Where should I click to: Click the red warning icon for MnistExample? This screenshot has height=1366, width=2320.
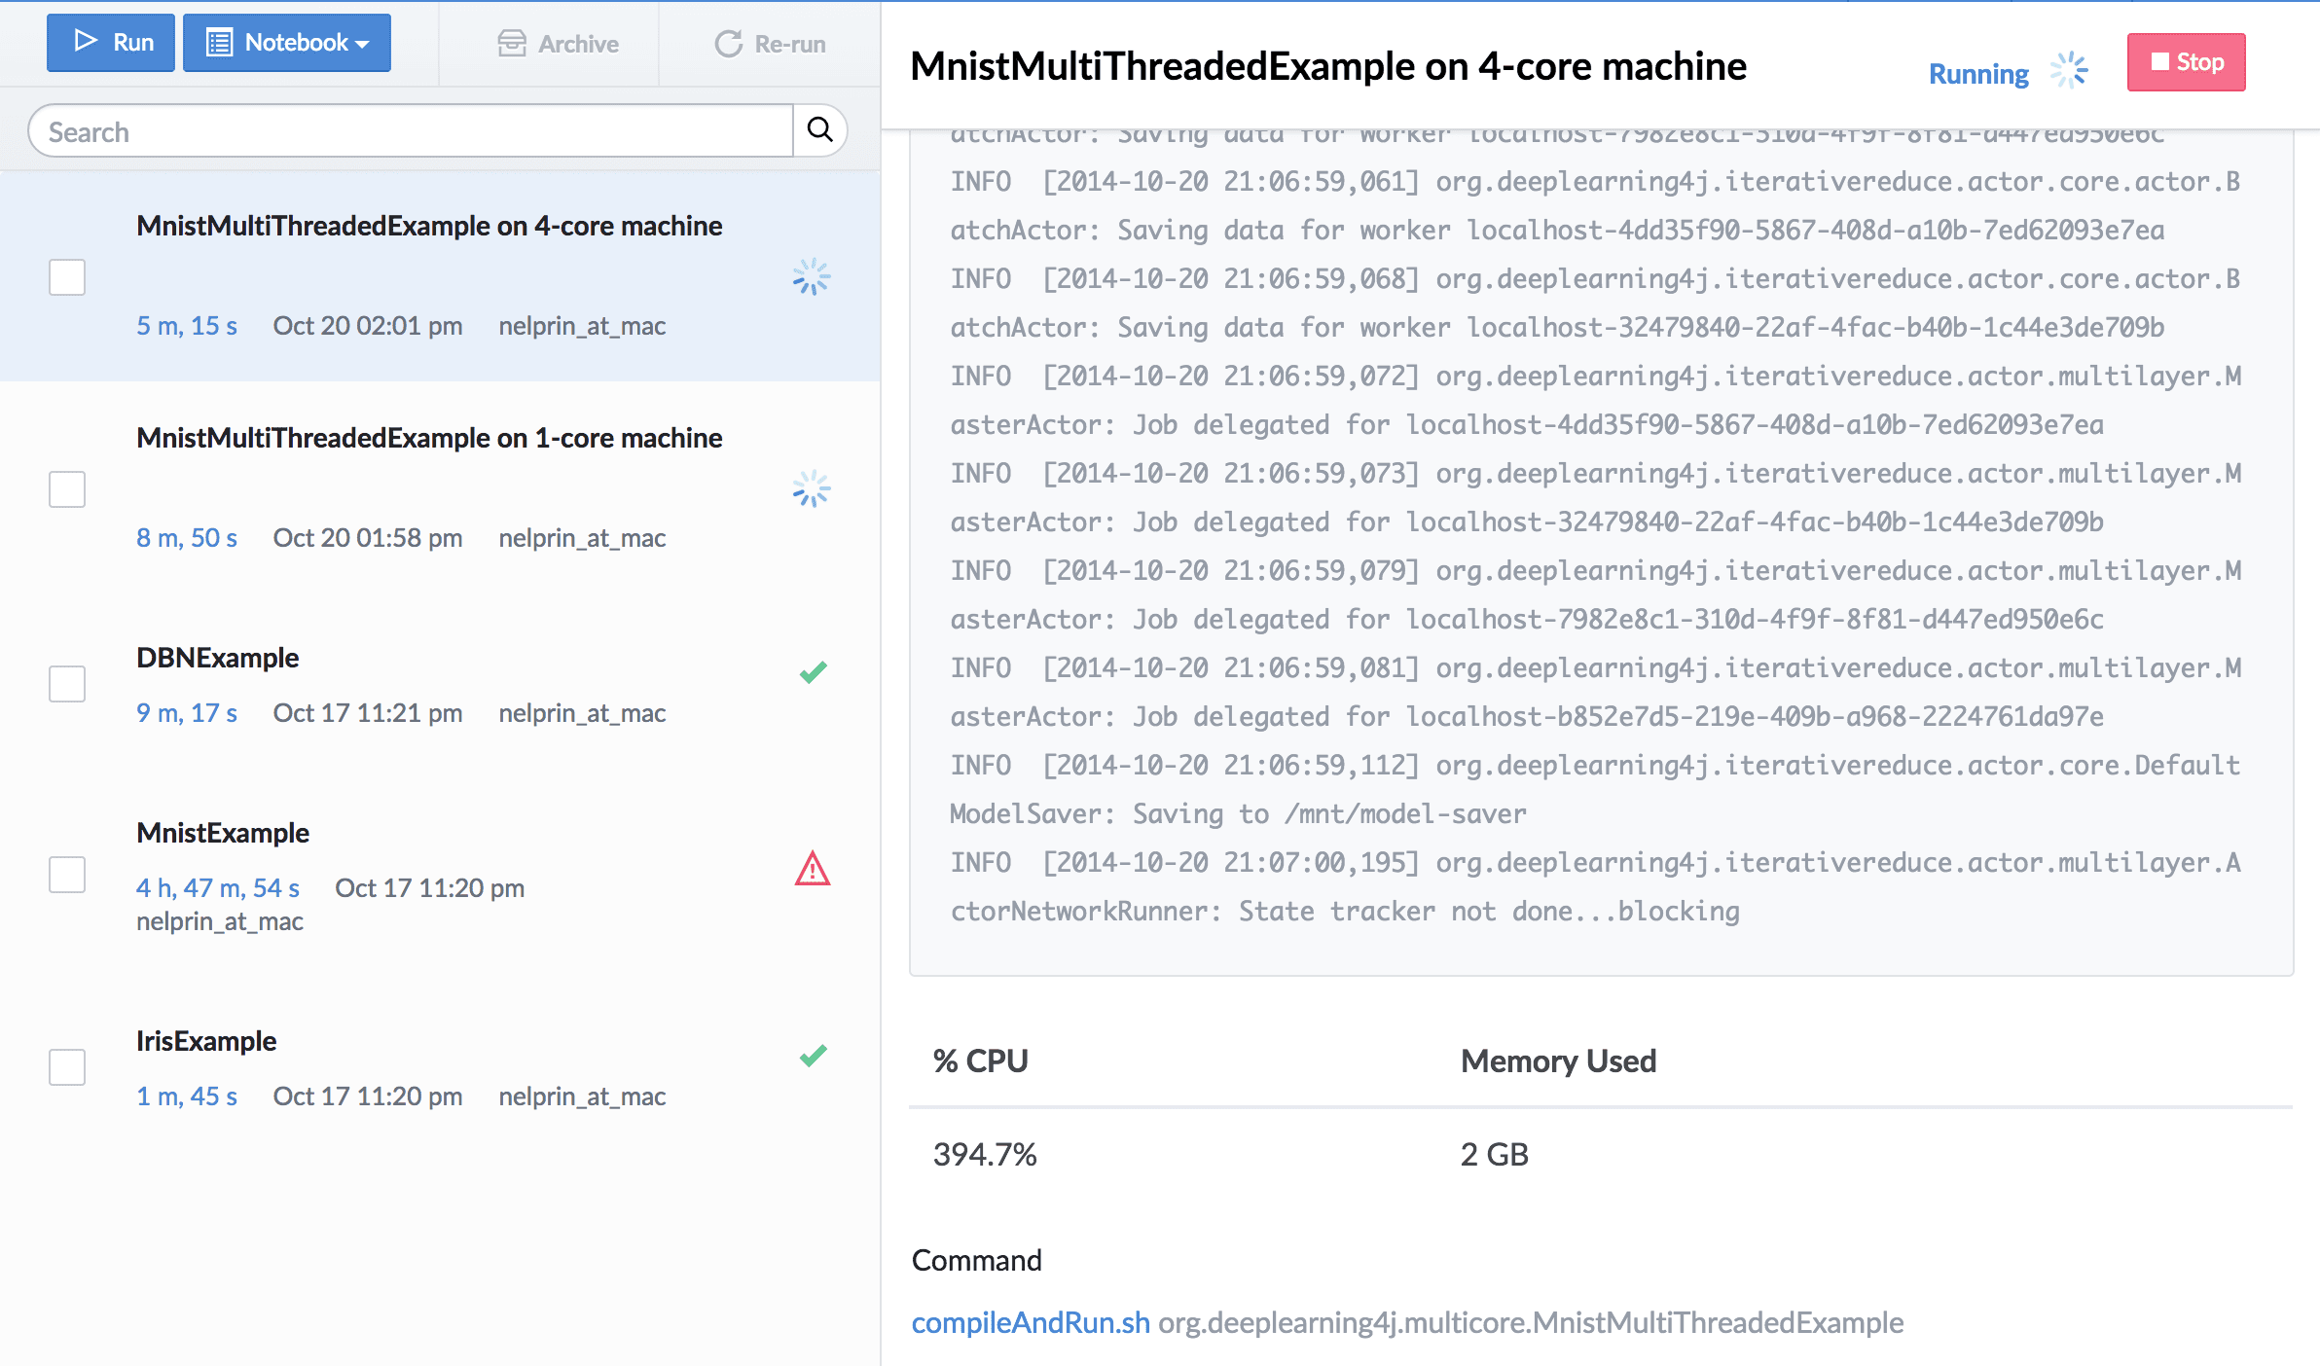pos(813,868)
